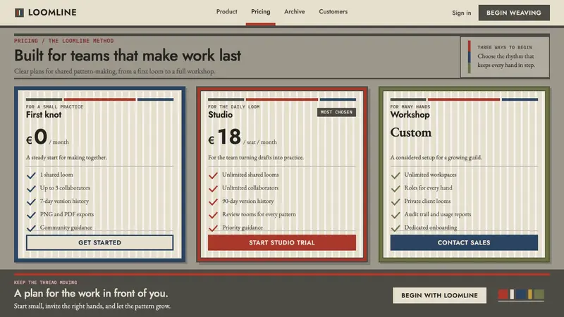Viewport: 564px width, 317px height.
Task: Click 'A considered setup for a growing guild.'
Action: [x=436, y=157]
